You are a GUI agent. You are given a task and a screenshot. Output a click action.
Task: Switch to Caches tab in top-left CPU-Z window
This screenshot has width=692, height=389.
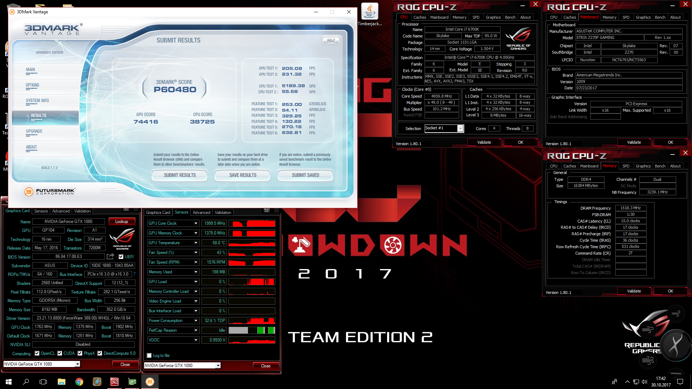tap(420, 17)
